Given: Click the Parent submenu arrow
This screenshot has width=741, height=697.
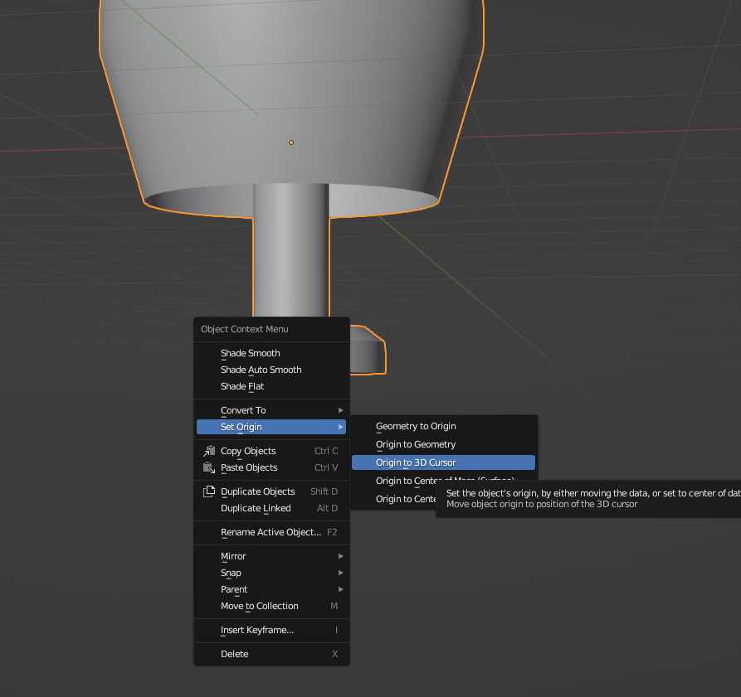Looking at the screenshot, I should click(341, 589).
